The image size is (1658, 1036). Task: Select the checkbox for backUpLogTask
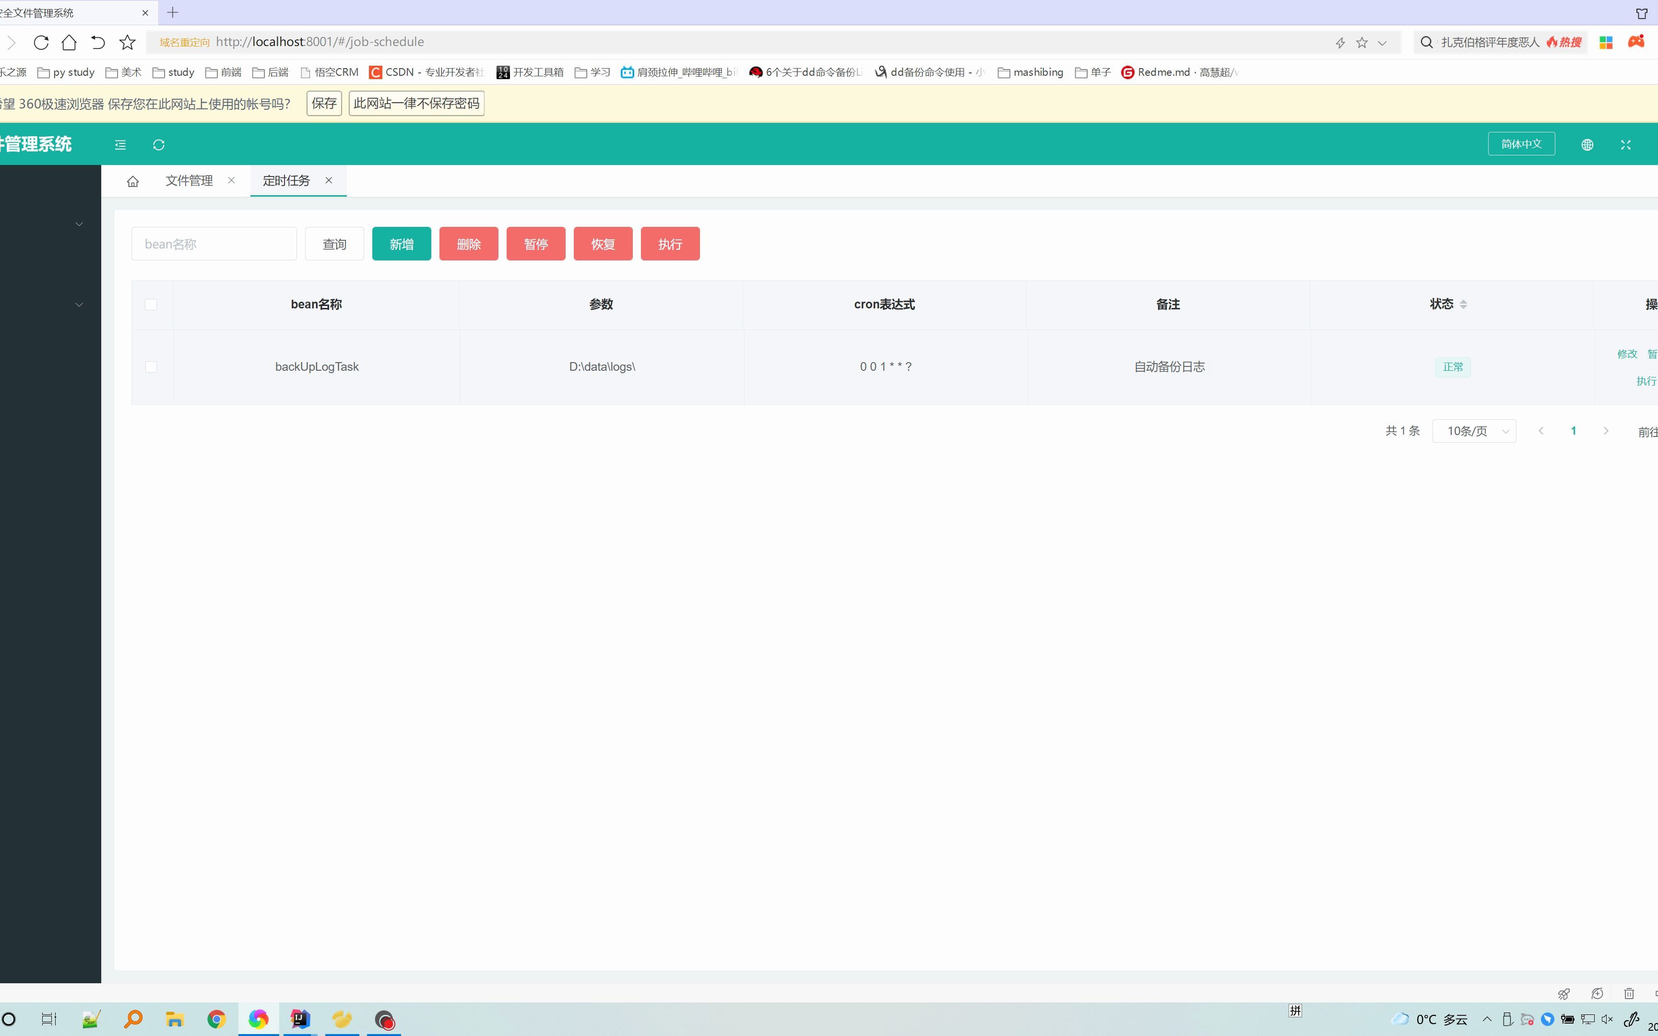[x=151, y=366]
